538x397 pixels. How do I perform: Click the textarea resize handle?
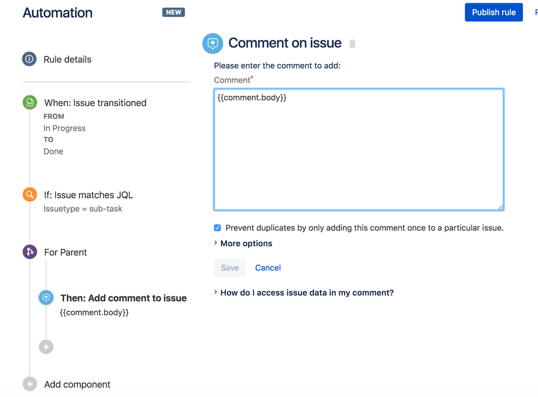point(501,206)
